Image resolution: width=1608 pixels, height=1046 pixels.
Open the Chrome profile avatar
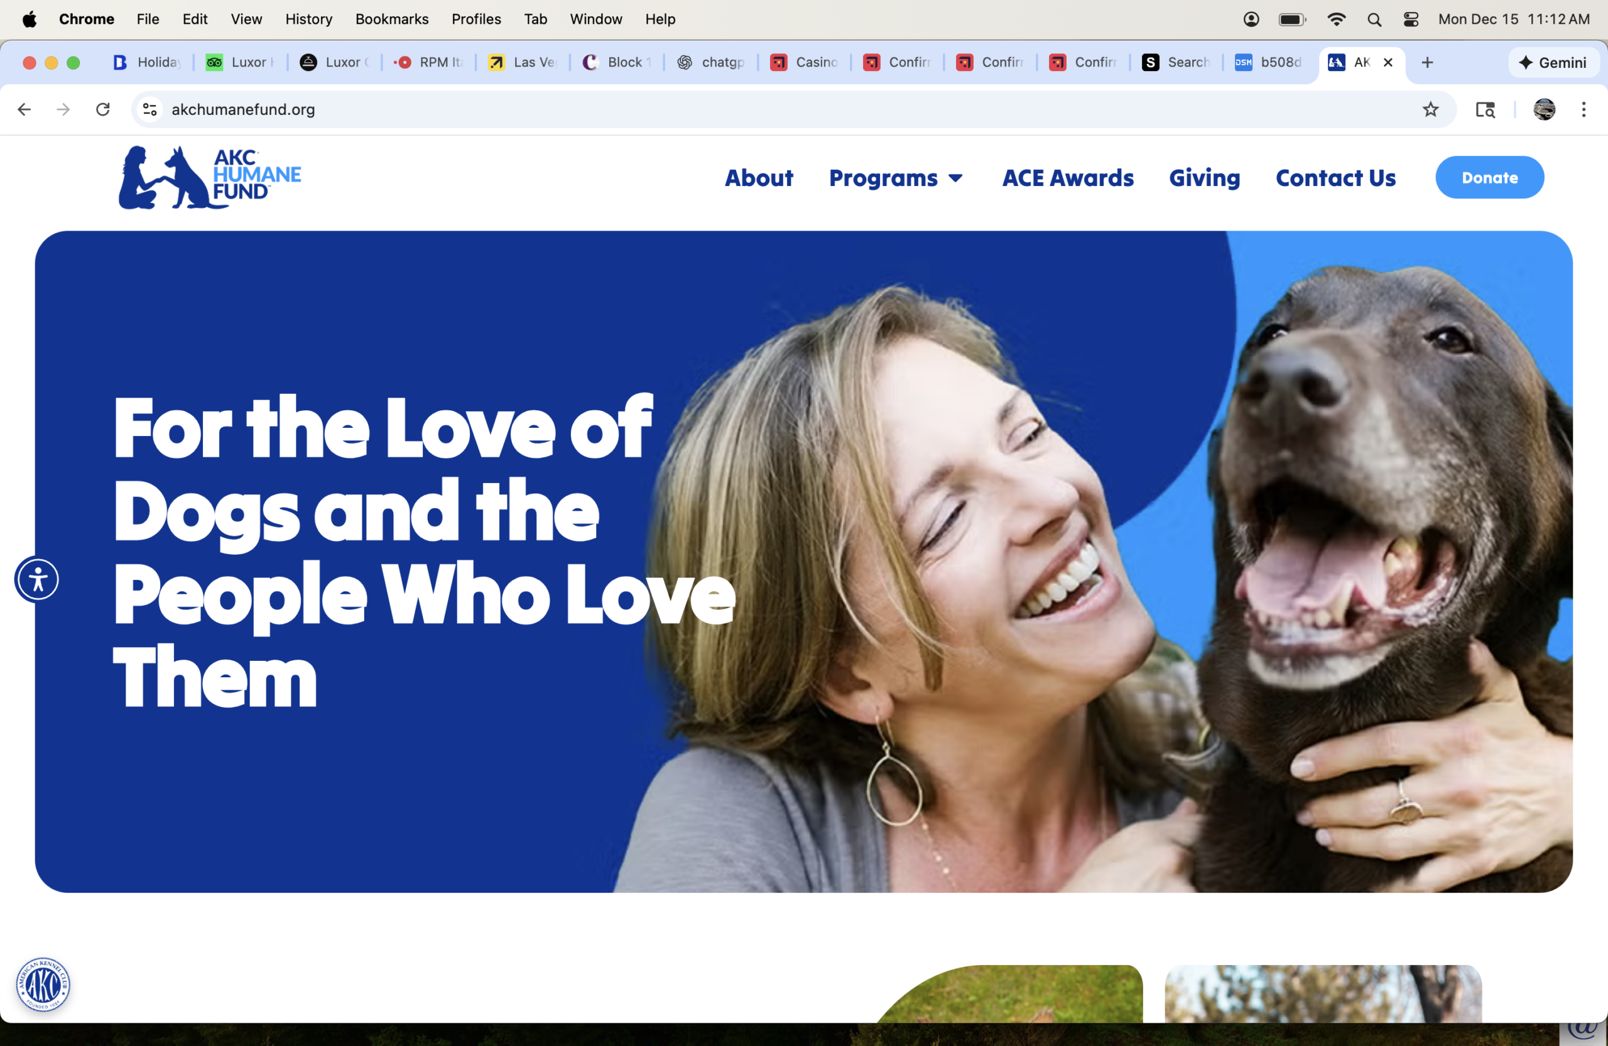click(1545, 109)
